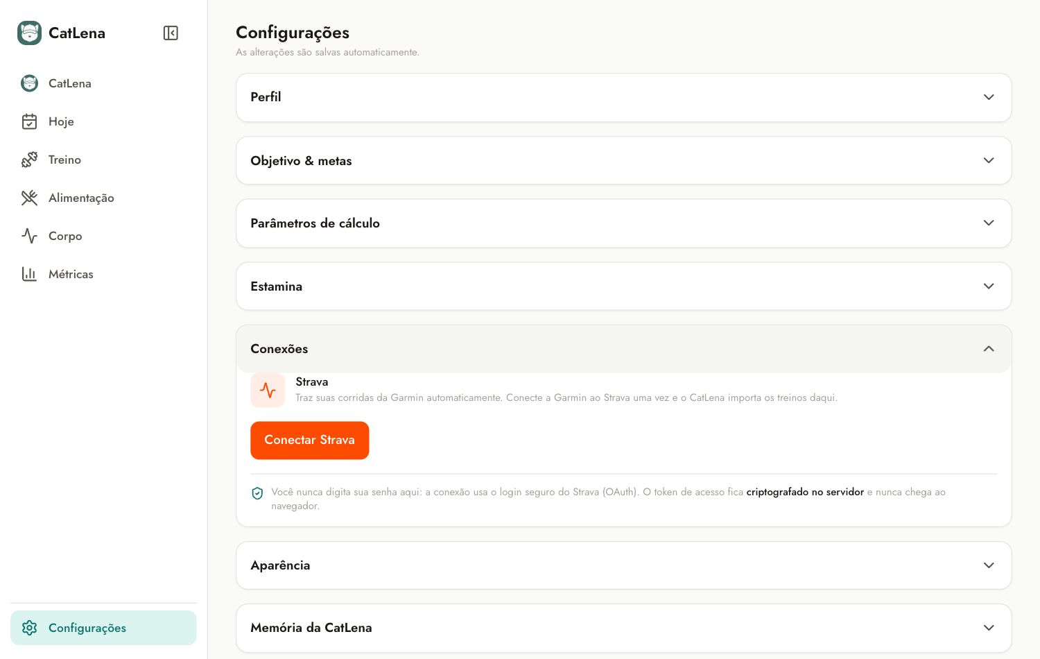Click the 'criptografado no servidor' text
The image size is (1040, 659).
click(805, 492)
